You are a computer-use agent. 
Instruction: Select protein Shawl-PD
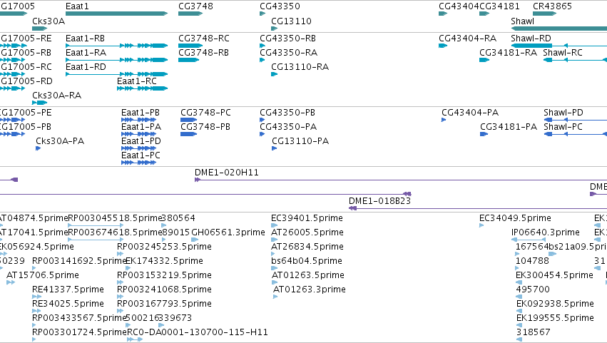point(563,113)
